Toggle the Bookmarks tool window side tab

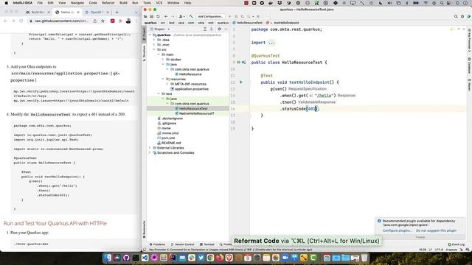click(x=145, y=230)
